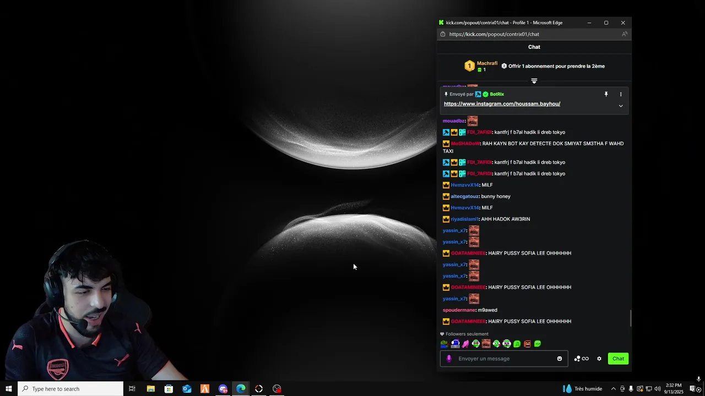The height and width of the screenshot is (396, 705).
Task: Select the green blob emote before angry face
Action: coord(517,344)
